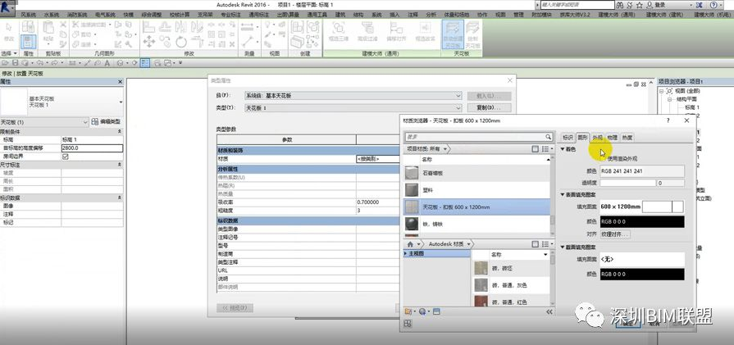The image size is (734, 345).
Task: Click the Undo arrow in quick access toolbar
Action: (39, 62)
